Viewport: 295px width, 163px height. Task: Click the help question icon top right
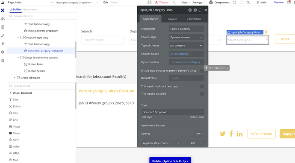289,3
